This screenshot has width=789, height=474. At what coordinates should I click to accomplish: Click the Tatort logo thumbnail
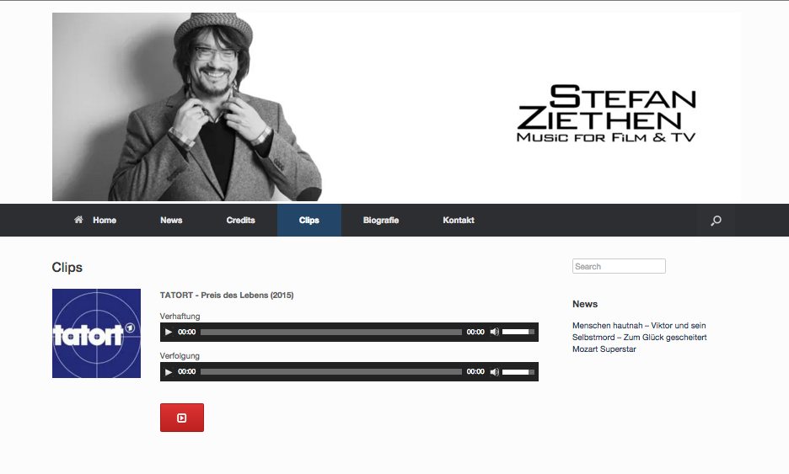[x=97, y=333]
